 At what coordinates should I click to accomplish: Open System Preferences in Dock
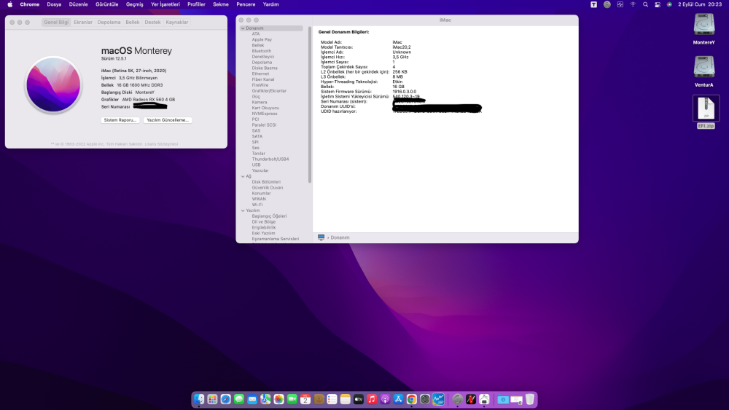425,399
